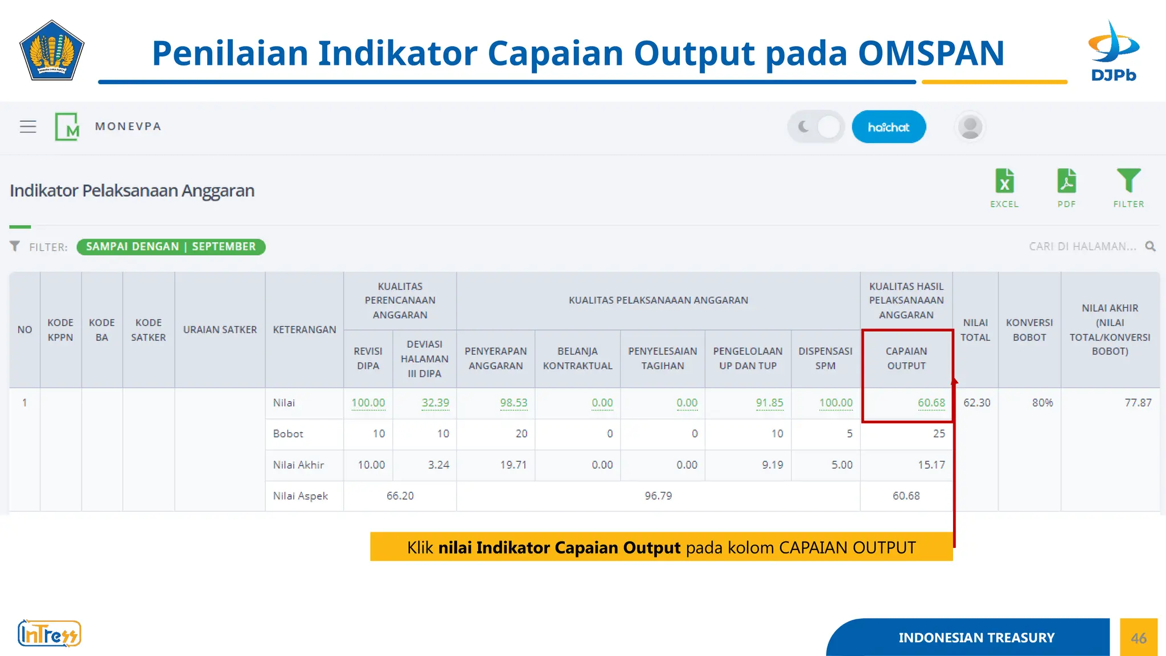The width and height of the screenshot is (1166, 656).
Task: Click the small gray filter funnel icon
Action: (15, 246)
